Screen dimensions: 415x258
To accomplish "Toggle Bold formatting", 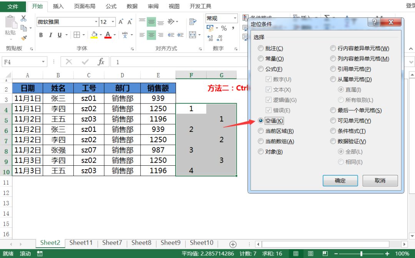I will [x=41, y=35].
